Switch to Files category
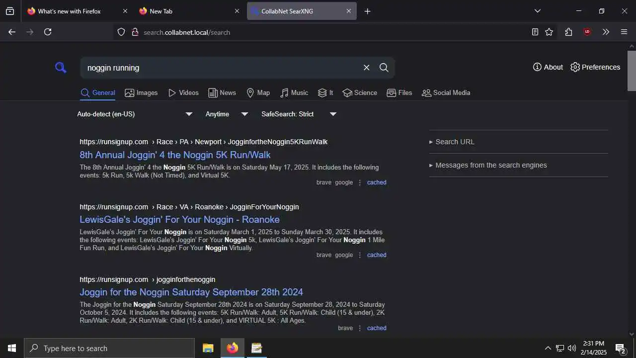 tap(399, 93)
